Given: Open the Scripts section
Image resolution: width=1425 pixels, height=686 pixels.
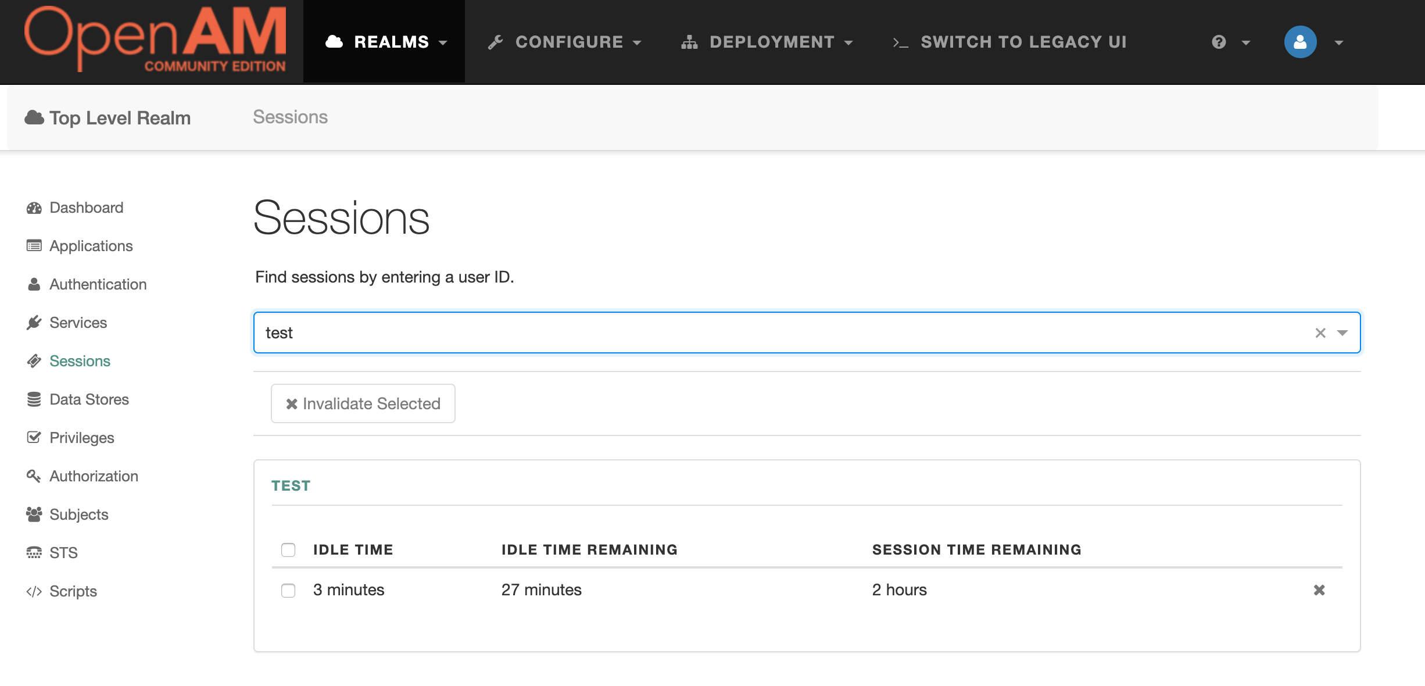Looking at the screenshot, I should coord(73,591).
